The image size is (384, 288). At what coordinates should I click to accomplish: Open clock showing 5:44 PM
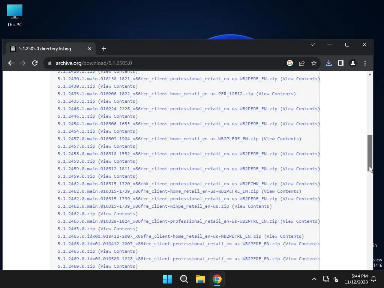(x=356, y=279)
